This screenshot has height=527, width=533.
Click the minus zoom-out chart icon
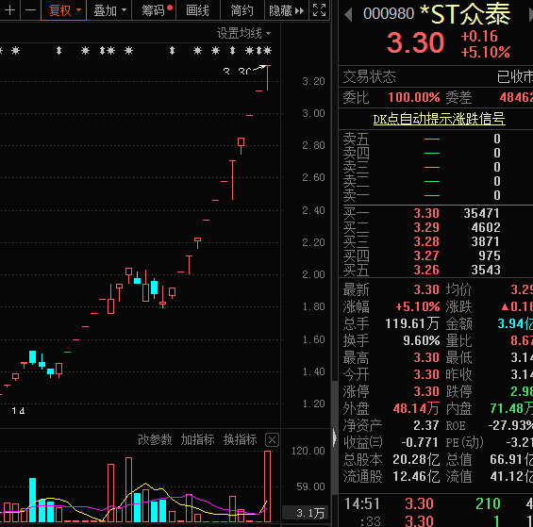pos(30,10)
